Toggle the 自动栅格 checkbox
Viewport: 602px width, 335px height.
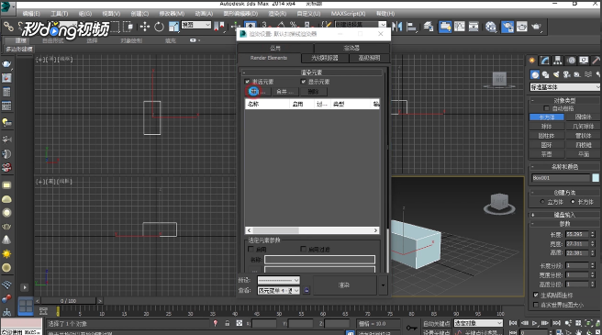[x=547, y=108]
